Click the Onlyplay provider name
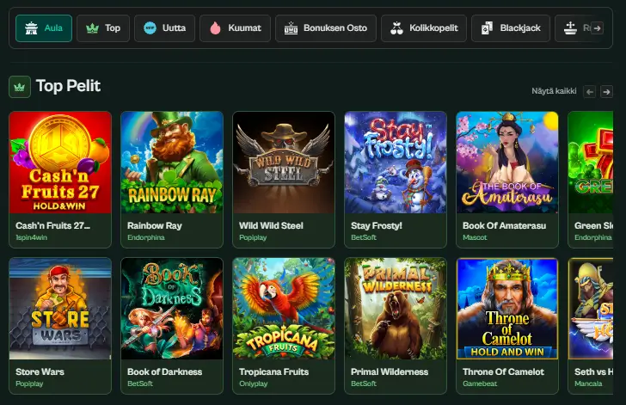This screenshot has width=626, height=405. tap(253, 384)
